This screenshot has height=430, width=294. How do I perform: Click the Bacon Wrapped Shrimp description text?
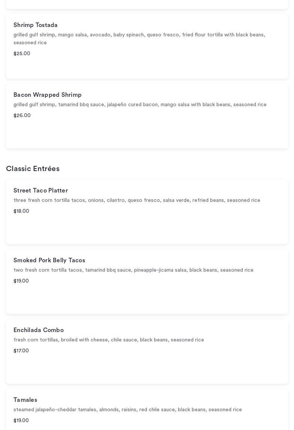pyautogui.click(x=140, y=105)
